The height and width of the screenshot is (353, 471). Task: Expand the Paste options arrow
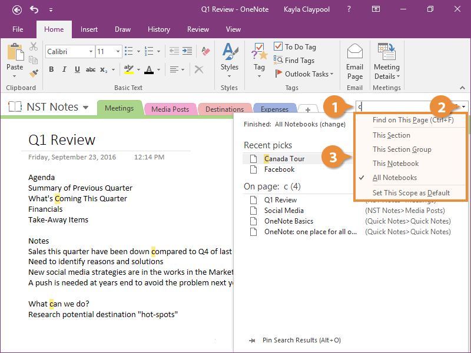14,76
